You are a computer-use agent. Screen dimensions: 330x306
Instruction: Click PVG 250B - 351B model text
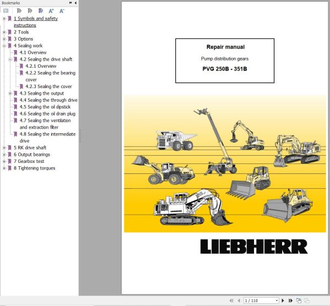coord(225,69)
